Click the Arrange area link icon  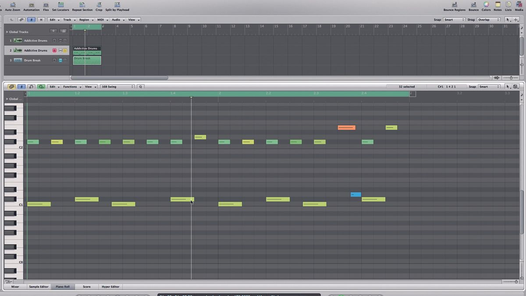click(21, 20)
